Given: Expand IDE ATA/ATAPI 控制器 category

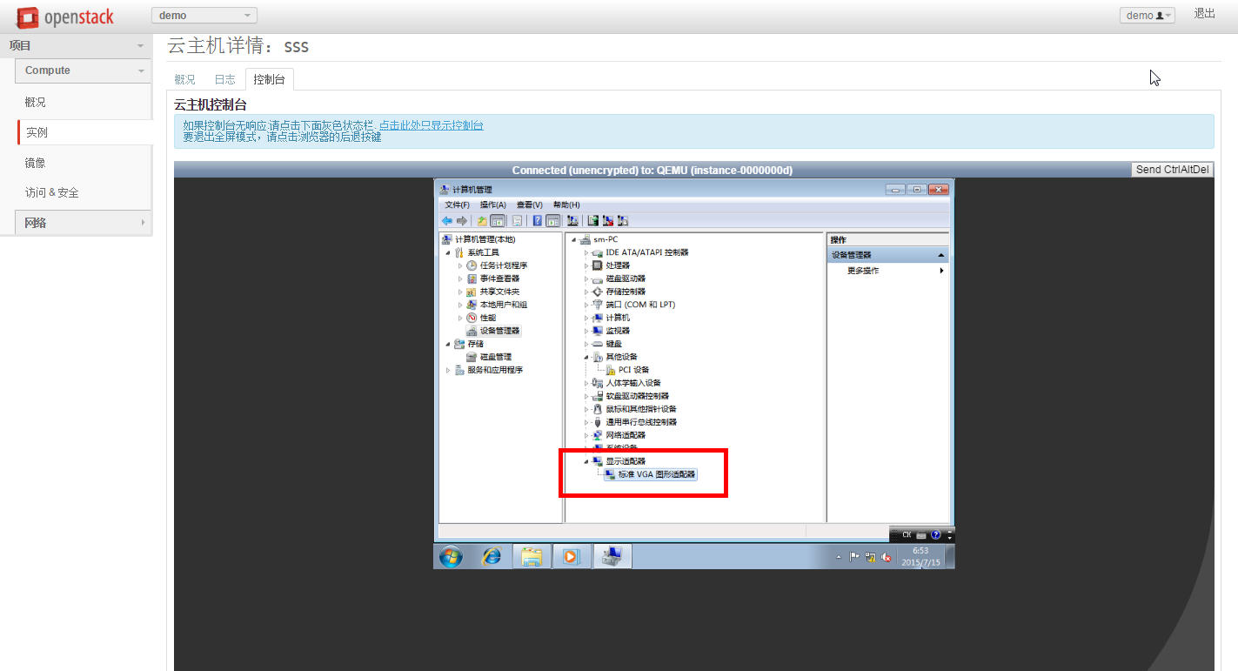Looking at the screenshot, I should coord(586,252).
